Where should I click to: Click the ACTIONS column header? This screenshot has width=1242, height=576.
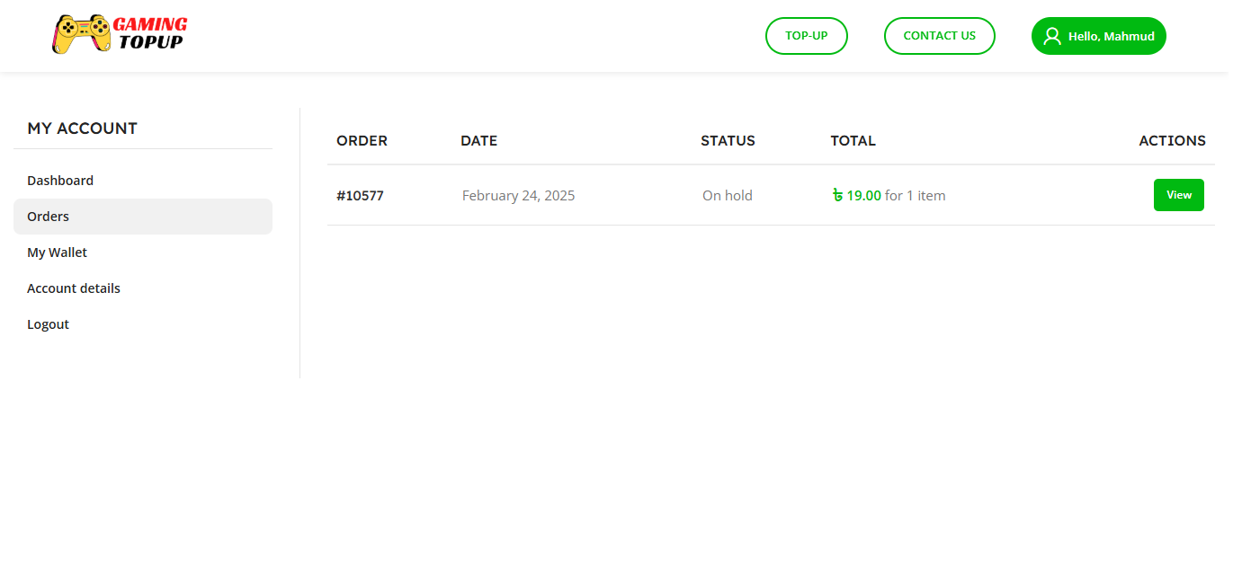point(1172,140)
